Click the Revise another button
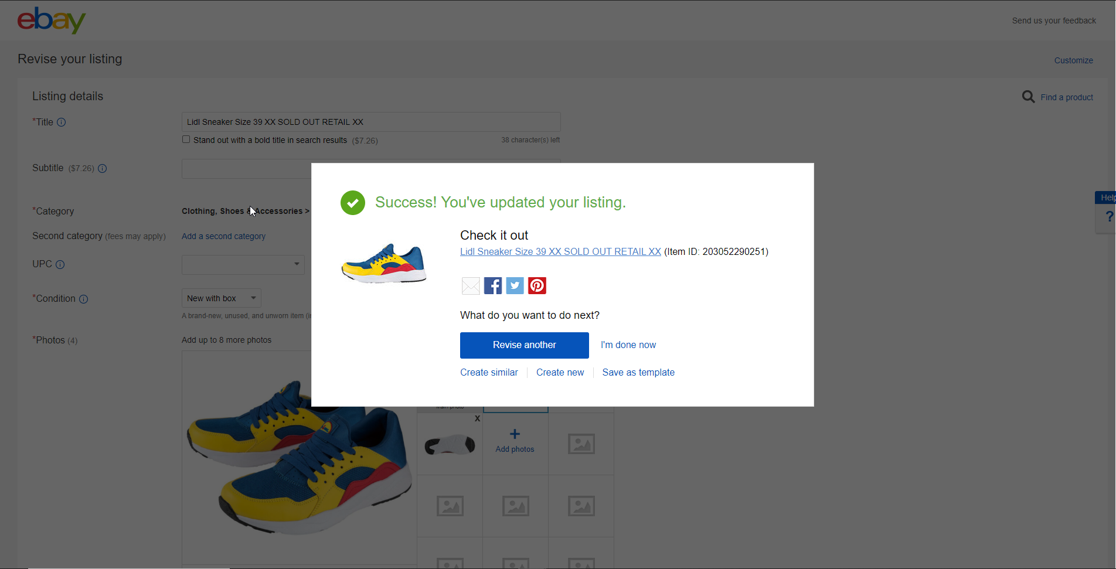 tap(525, 345)
